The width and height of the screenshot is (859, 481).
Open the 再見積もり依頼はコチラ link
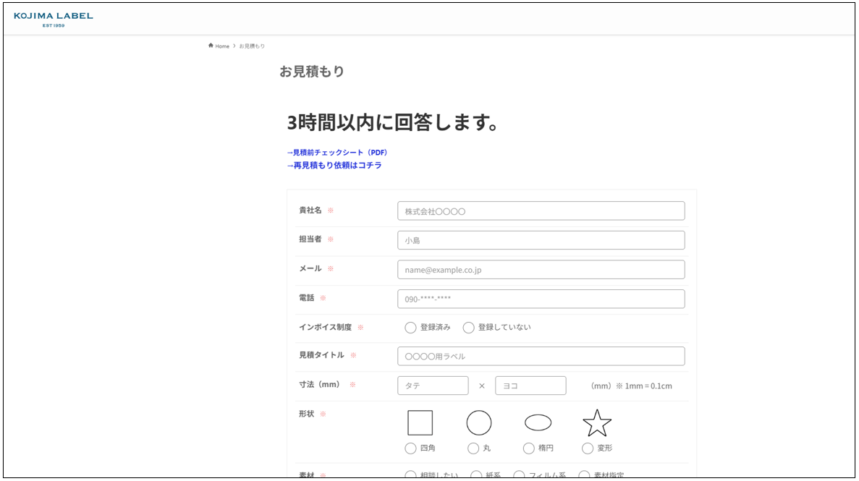[x=334, y=166]
